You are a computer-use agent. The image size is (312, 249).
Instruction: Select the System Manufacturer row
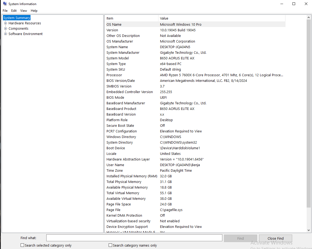coord(195,52)
